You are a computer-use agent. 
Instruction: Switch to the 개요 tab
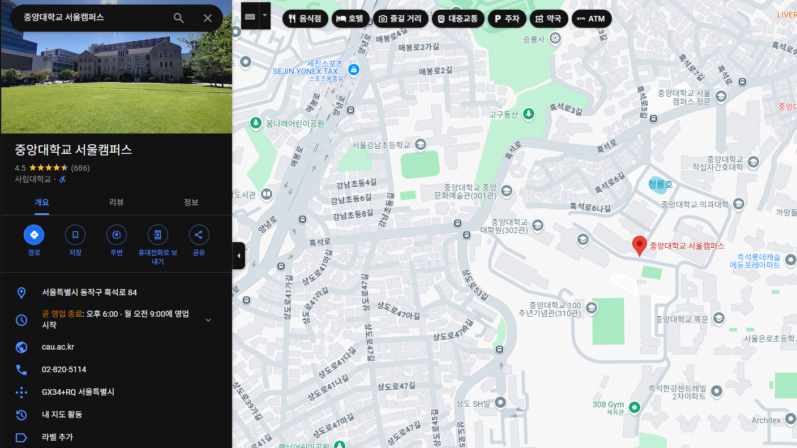pyautogui.click(x=42, y=203)
